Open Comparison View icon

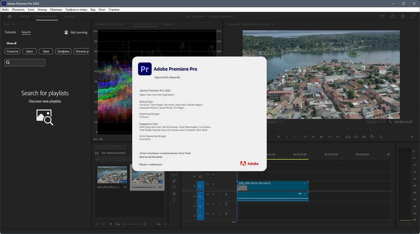[x=373, y=137]
